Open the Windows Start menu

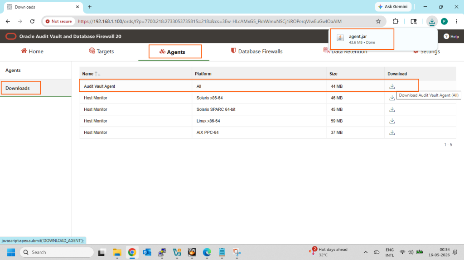coord(11,252)
